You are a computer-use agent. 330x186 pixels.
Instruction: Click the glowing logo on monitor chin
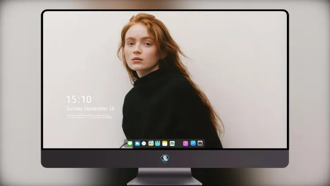point(165,159)
